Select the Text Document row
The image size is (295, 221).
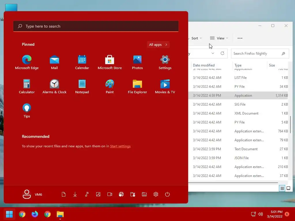(238, 149)
